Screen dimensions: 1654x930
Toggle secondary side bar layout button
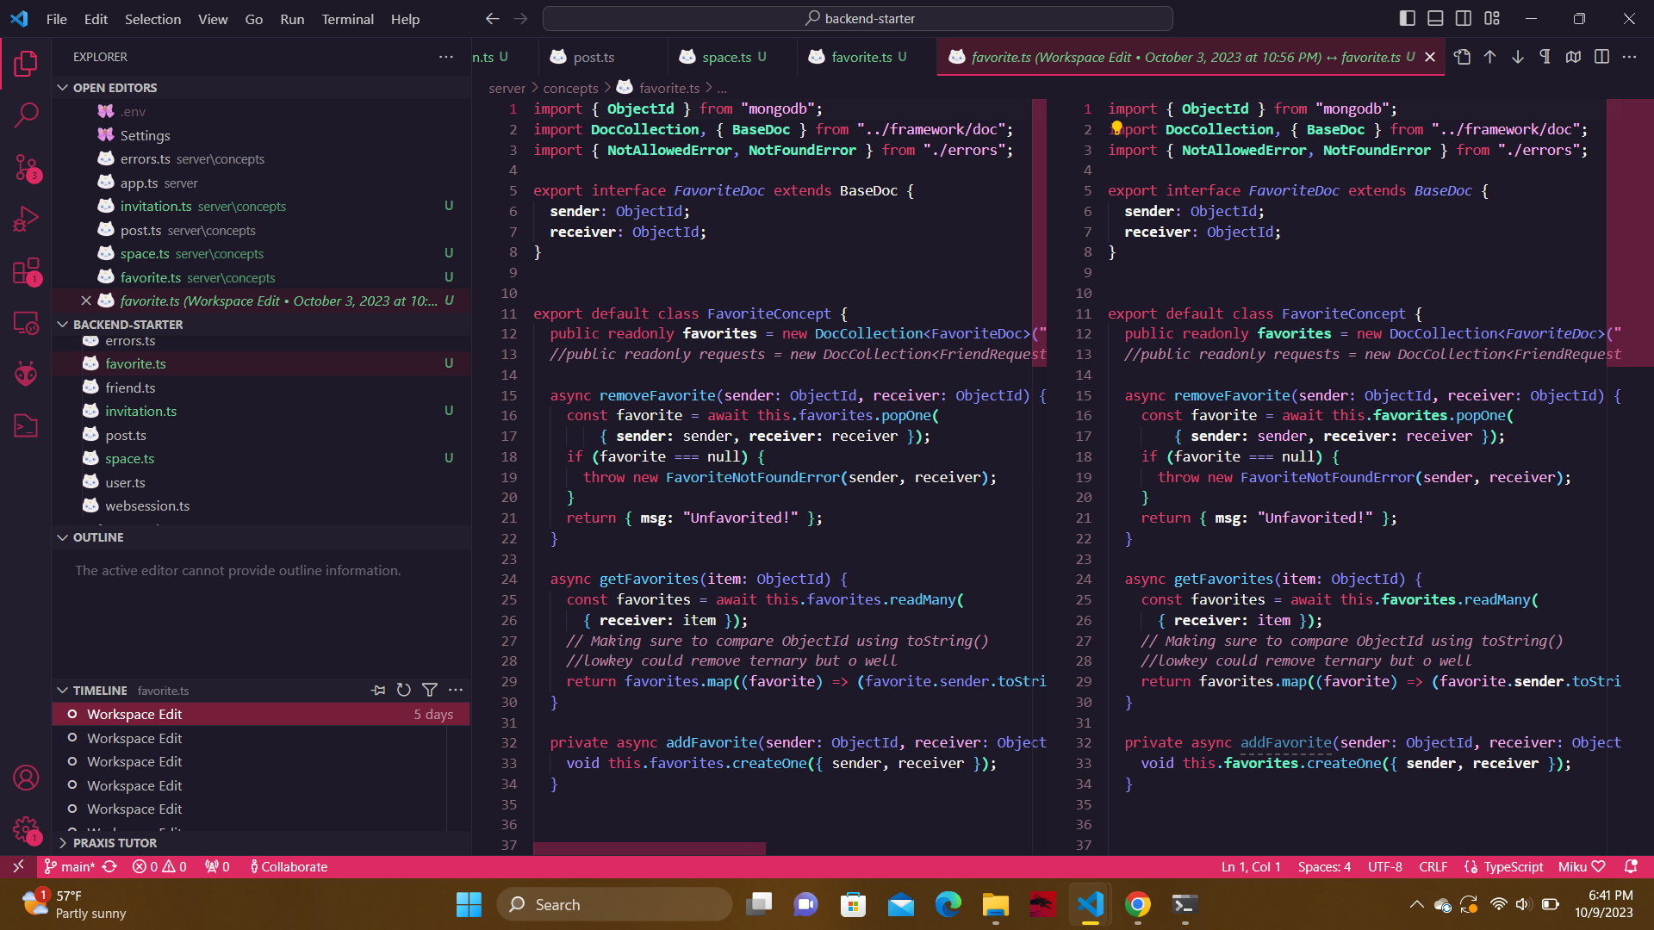click(x=1464, y=18)
